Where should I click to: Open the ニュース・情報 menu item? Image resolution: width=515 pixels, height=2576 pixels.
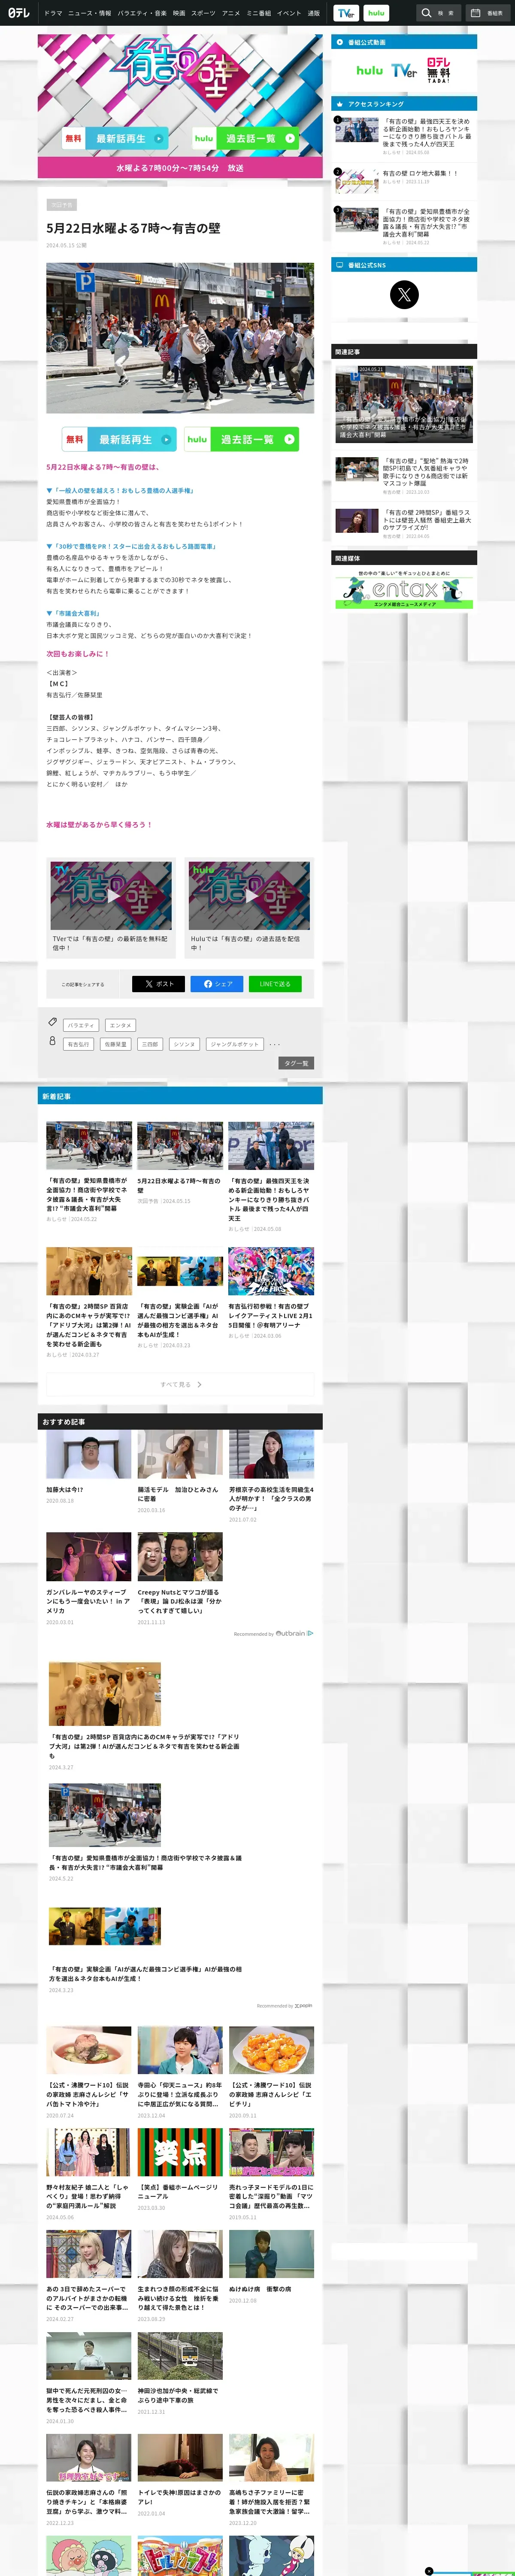90,13
